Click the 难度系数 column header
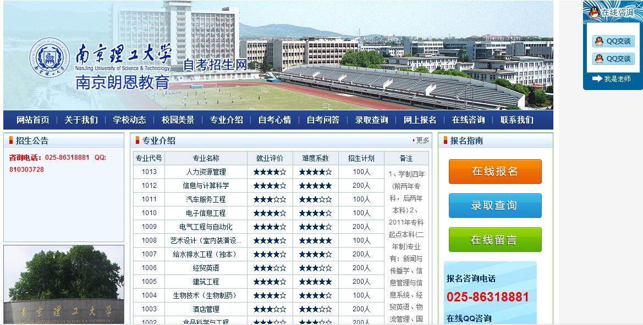The image size is (643, 325). point(315,158)
